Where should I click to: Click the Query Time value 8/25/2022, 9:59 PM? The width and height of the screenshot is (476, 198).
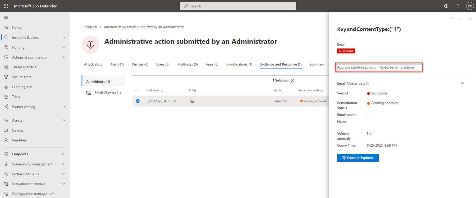click(382, 145)
